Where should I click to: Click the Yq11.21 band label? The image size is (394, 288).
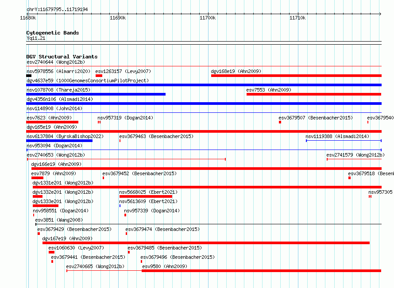coord(36,38)
